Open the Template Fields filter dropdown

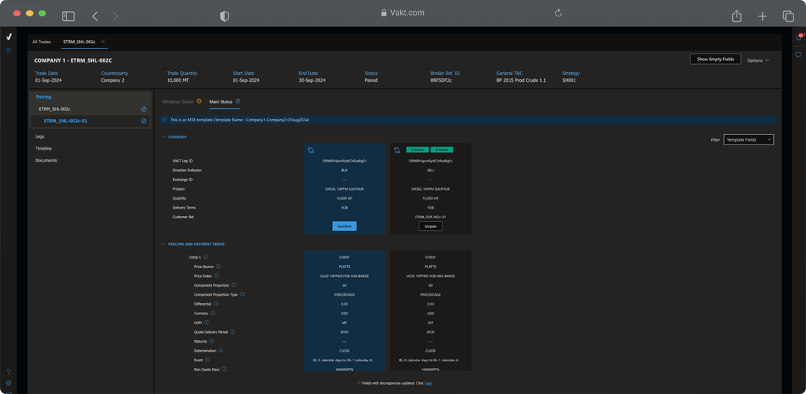click(749, 139)
